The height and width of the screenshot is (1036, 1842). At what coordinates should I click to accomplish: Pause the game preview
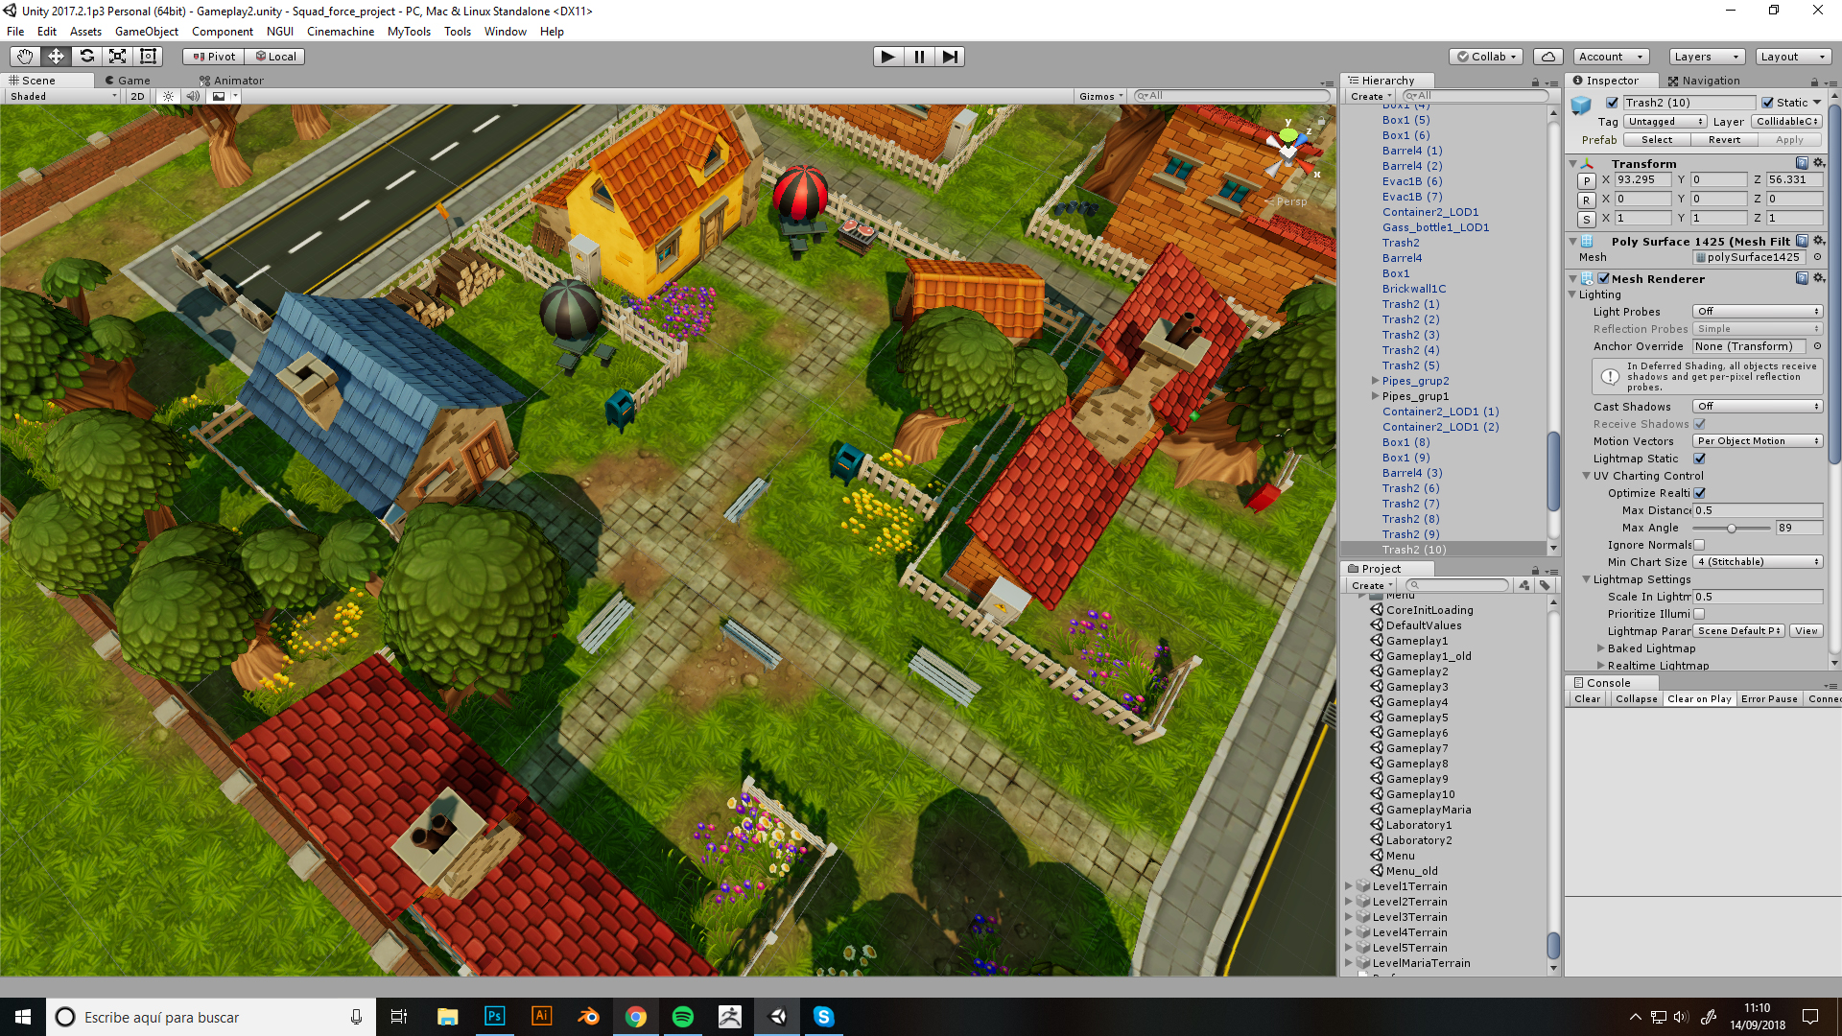[919, 57]
